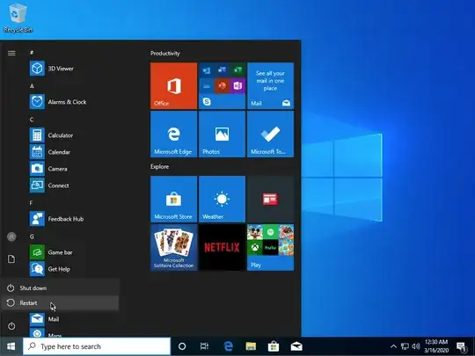Screen dimensions: 475x356
Task: Select the Recycle Bin desktop icon
Action: pyautogui.click(x=18, y=18)
